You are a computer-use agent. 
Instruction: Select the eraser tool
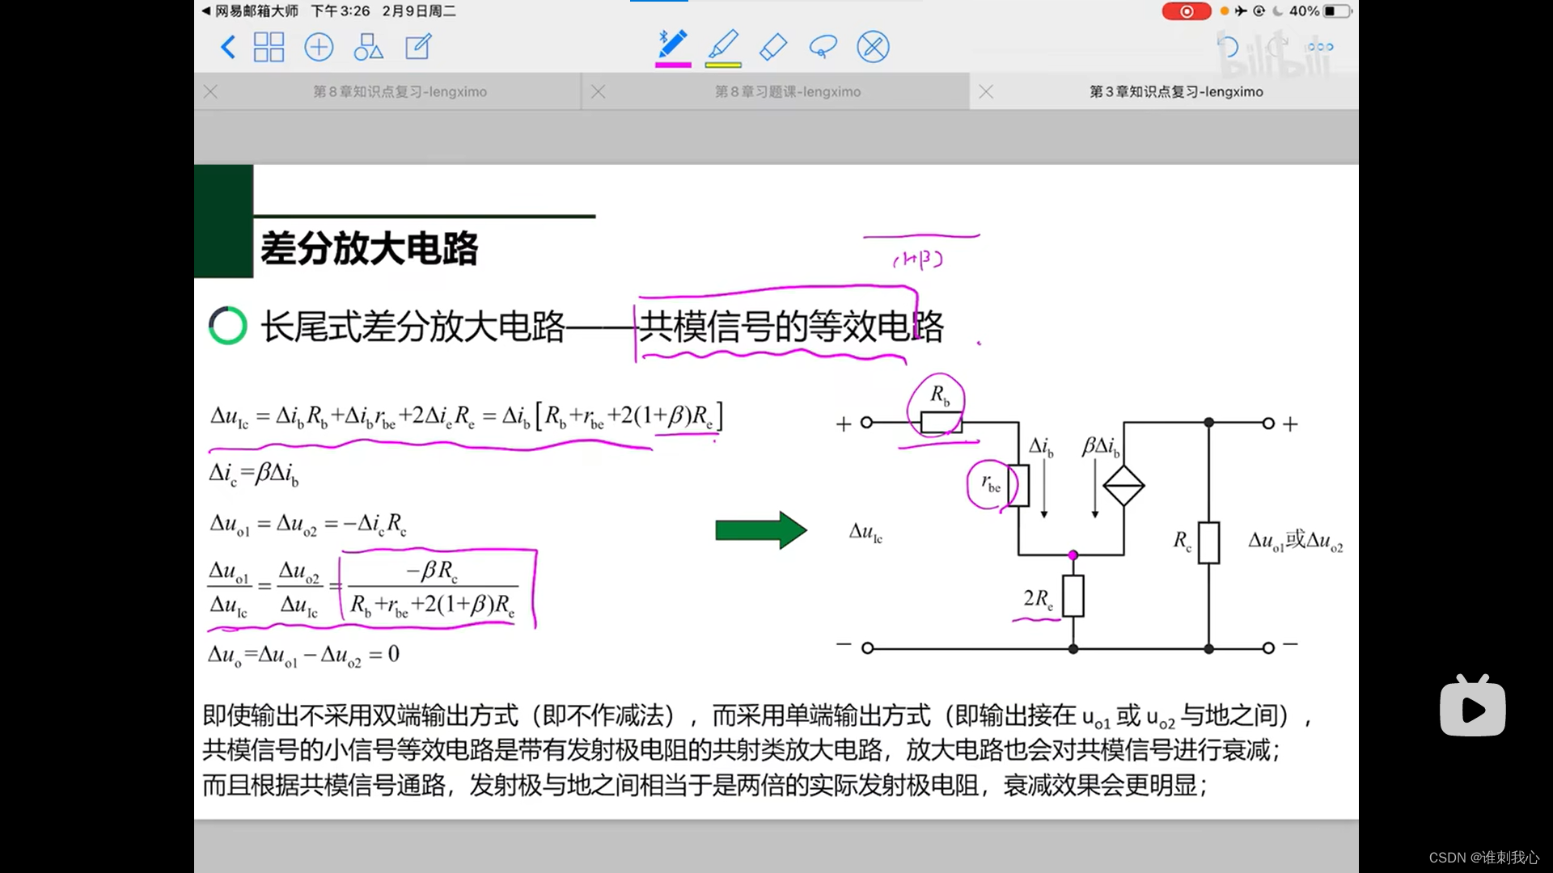click(x=773, y=47)
